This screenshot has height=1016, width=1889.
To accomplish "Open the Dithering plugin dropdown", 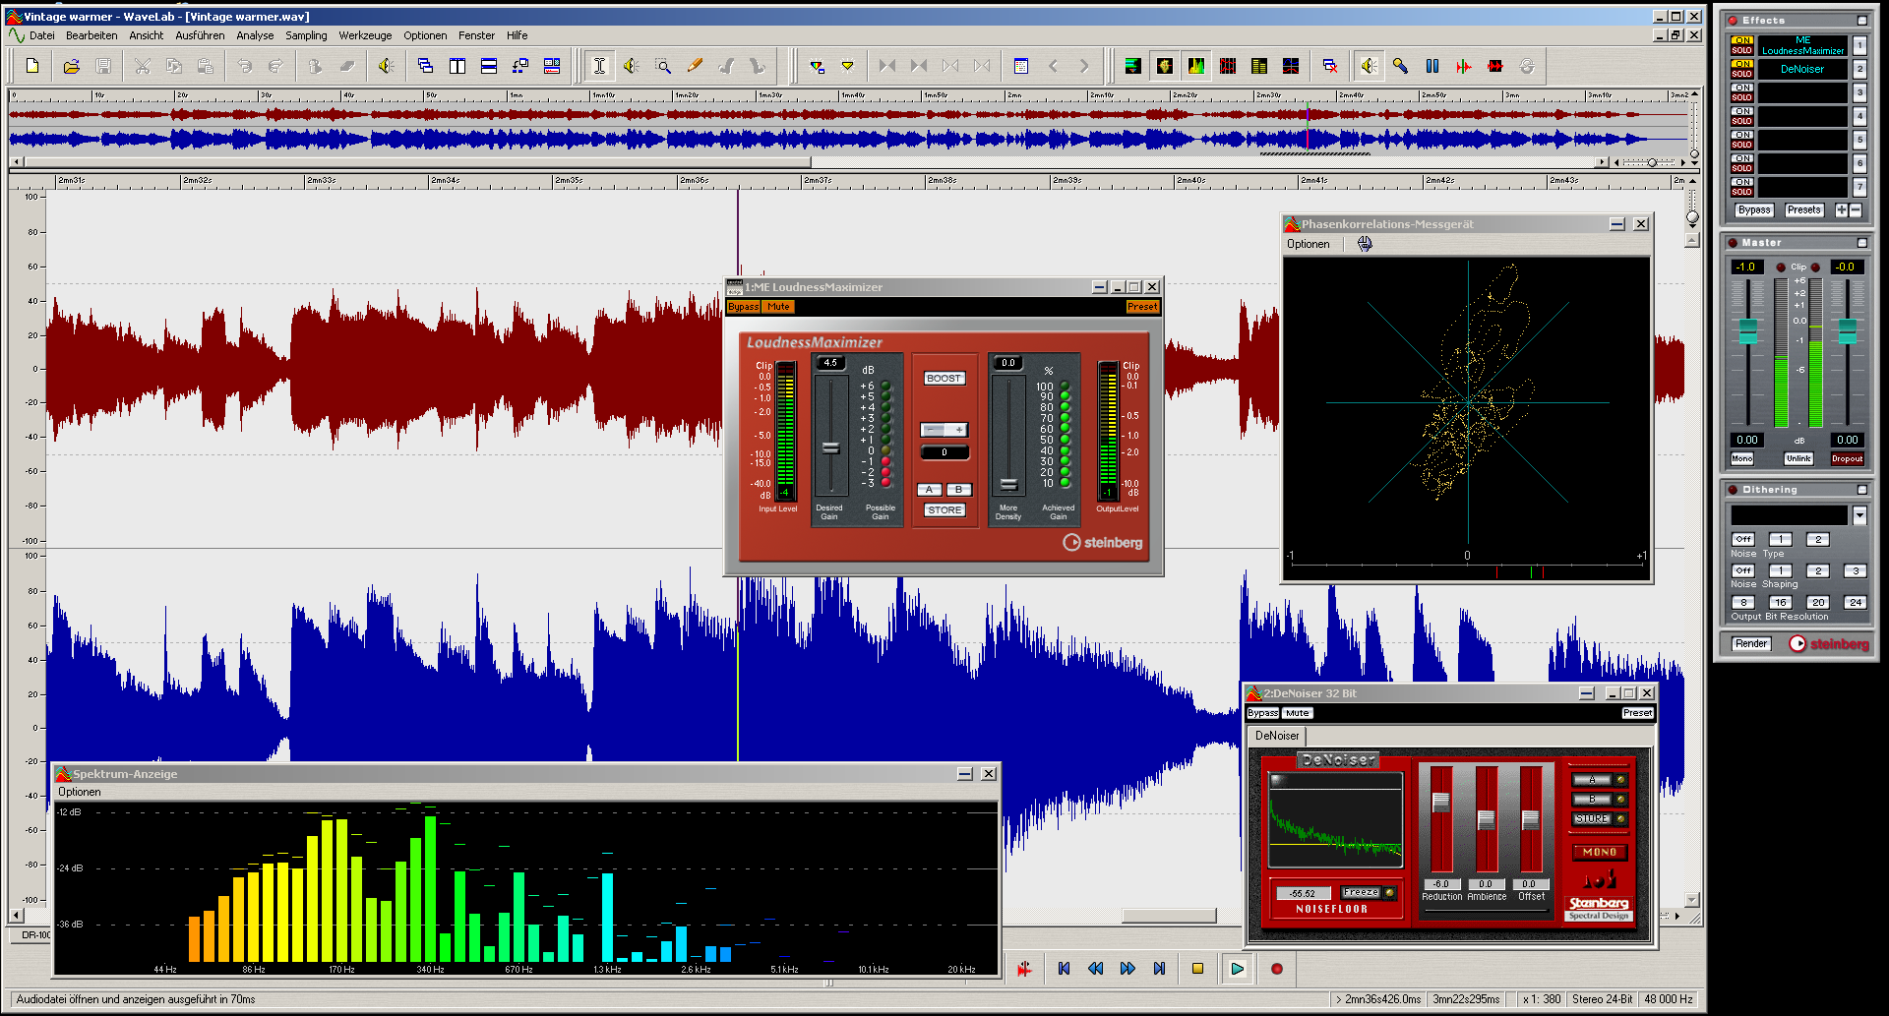I will pos(1859,515).
